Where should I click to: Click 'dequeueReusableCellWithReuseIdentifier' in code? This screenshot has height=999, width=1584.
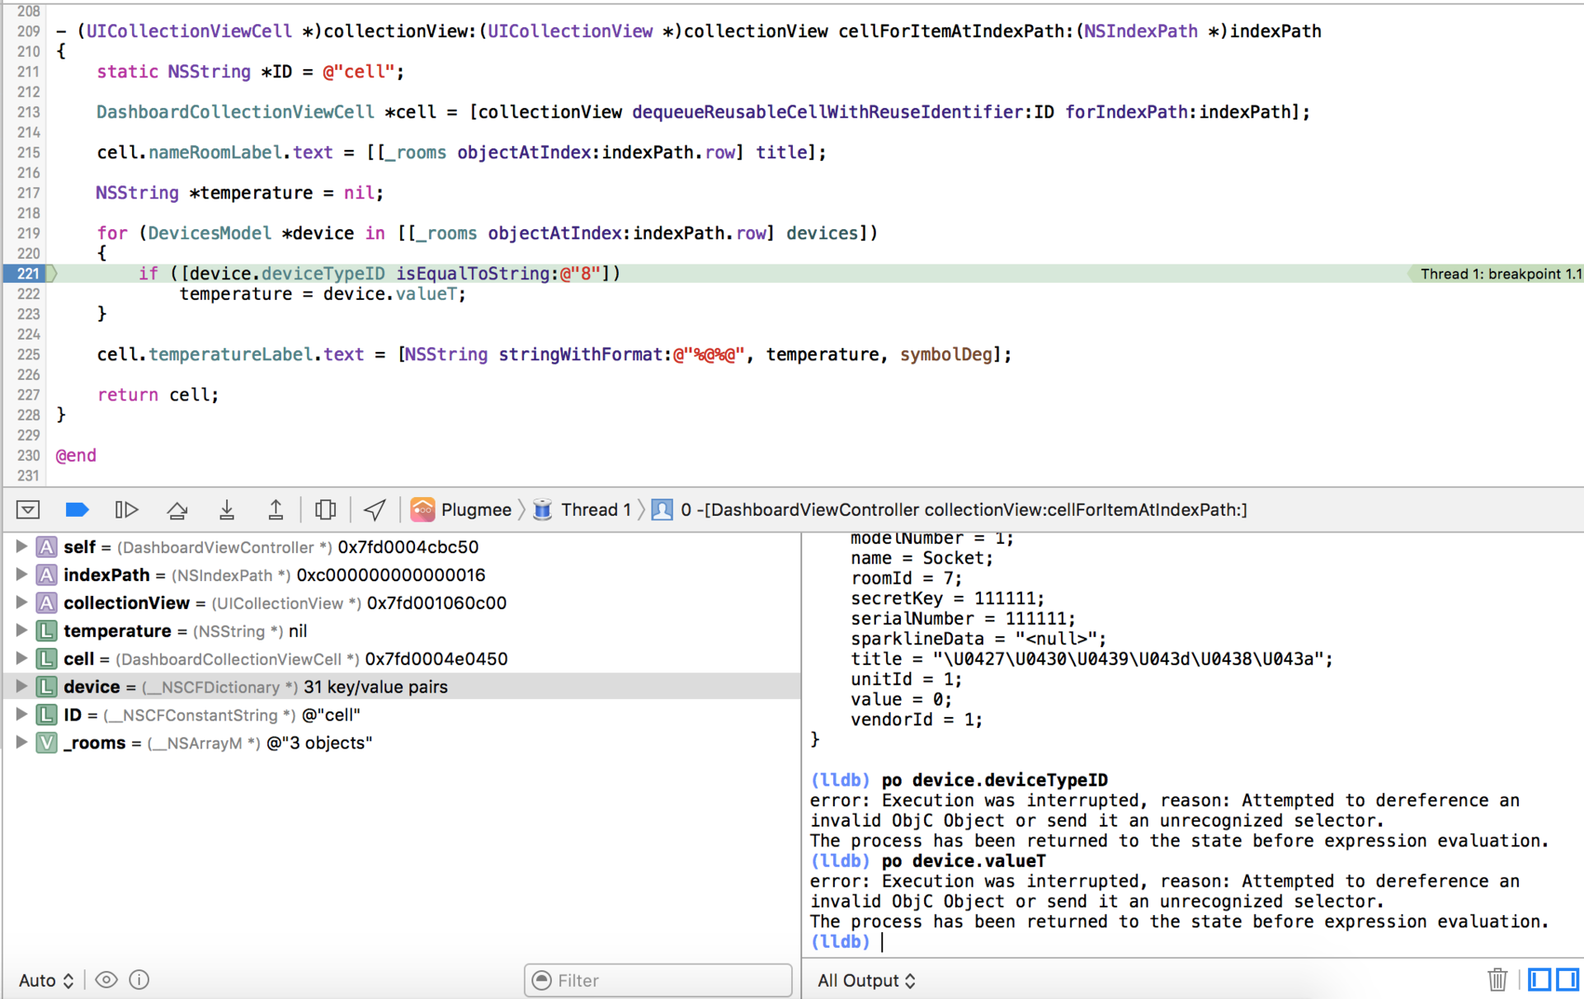(827, 111)
